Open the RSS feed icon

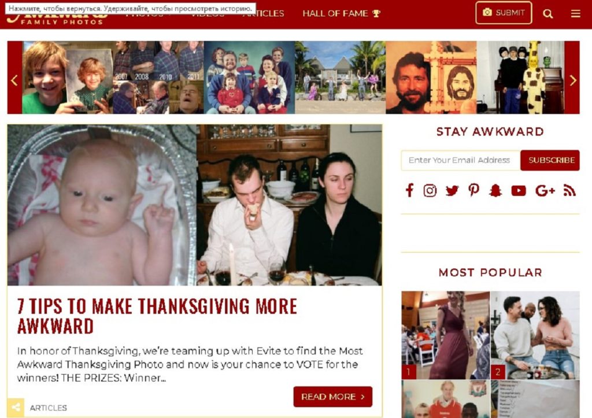[569, 191]
